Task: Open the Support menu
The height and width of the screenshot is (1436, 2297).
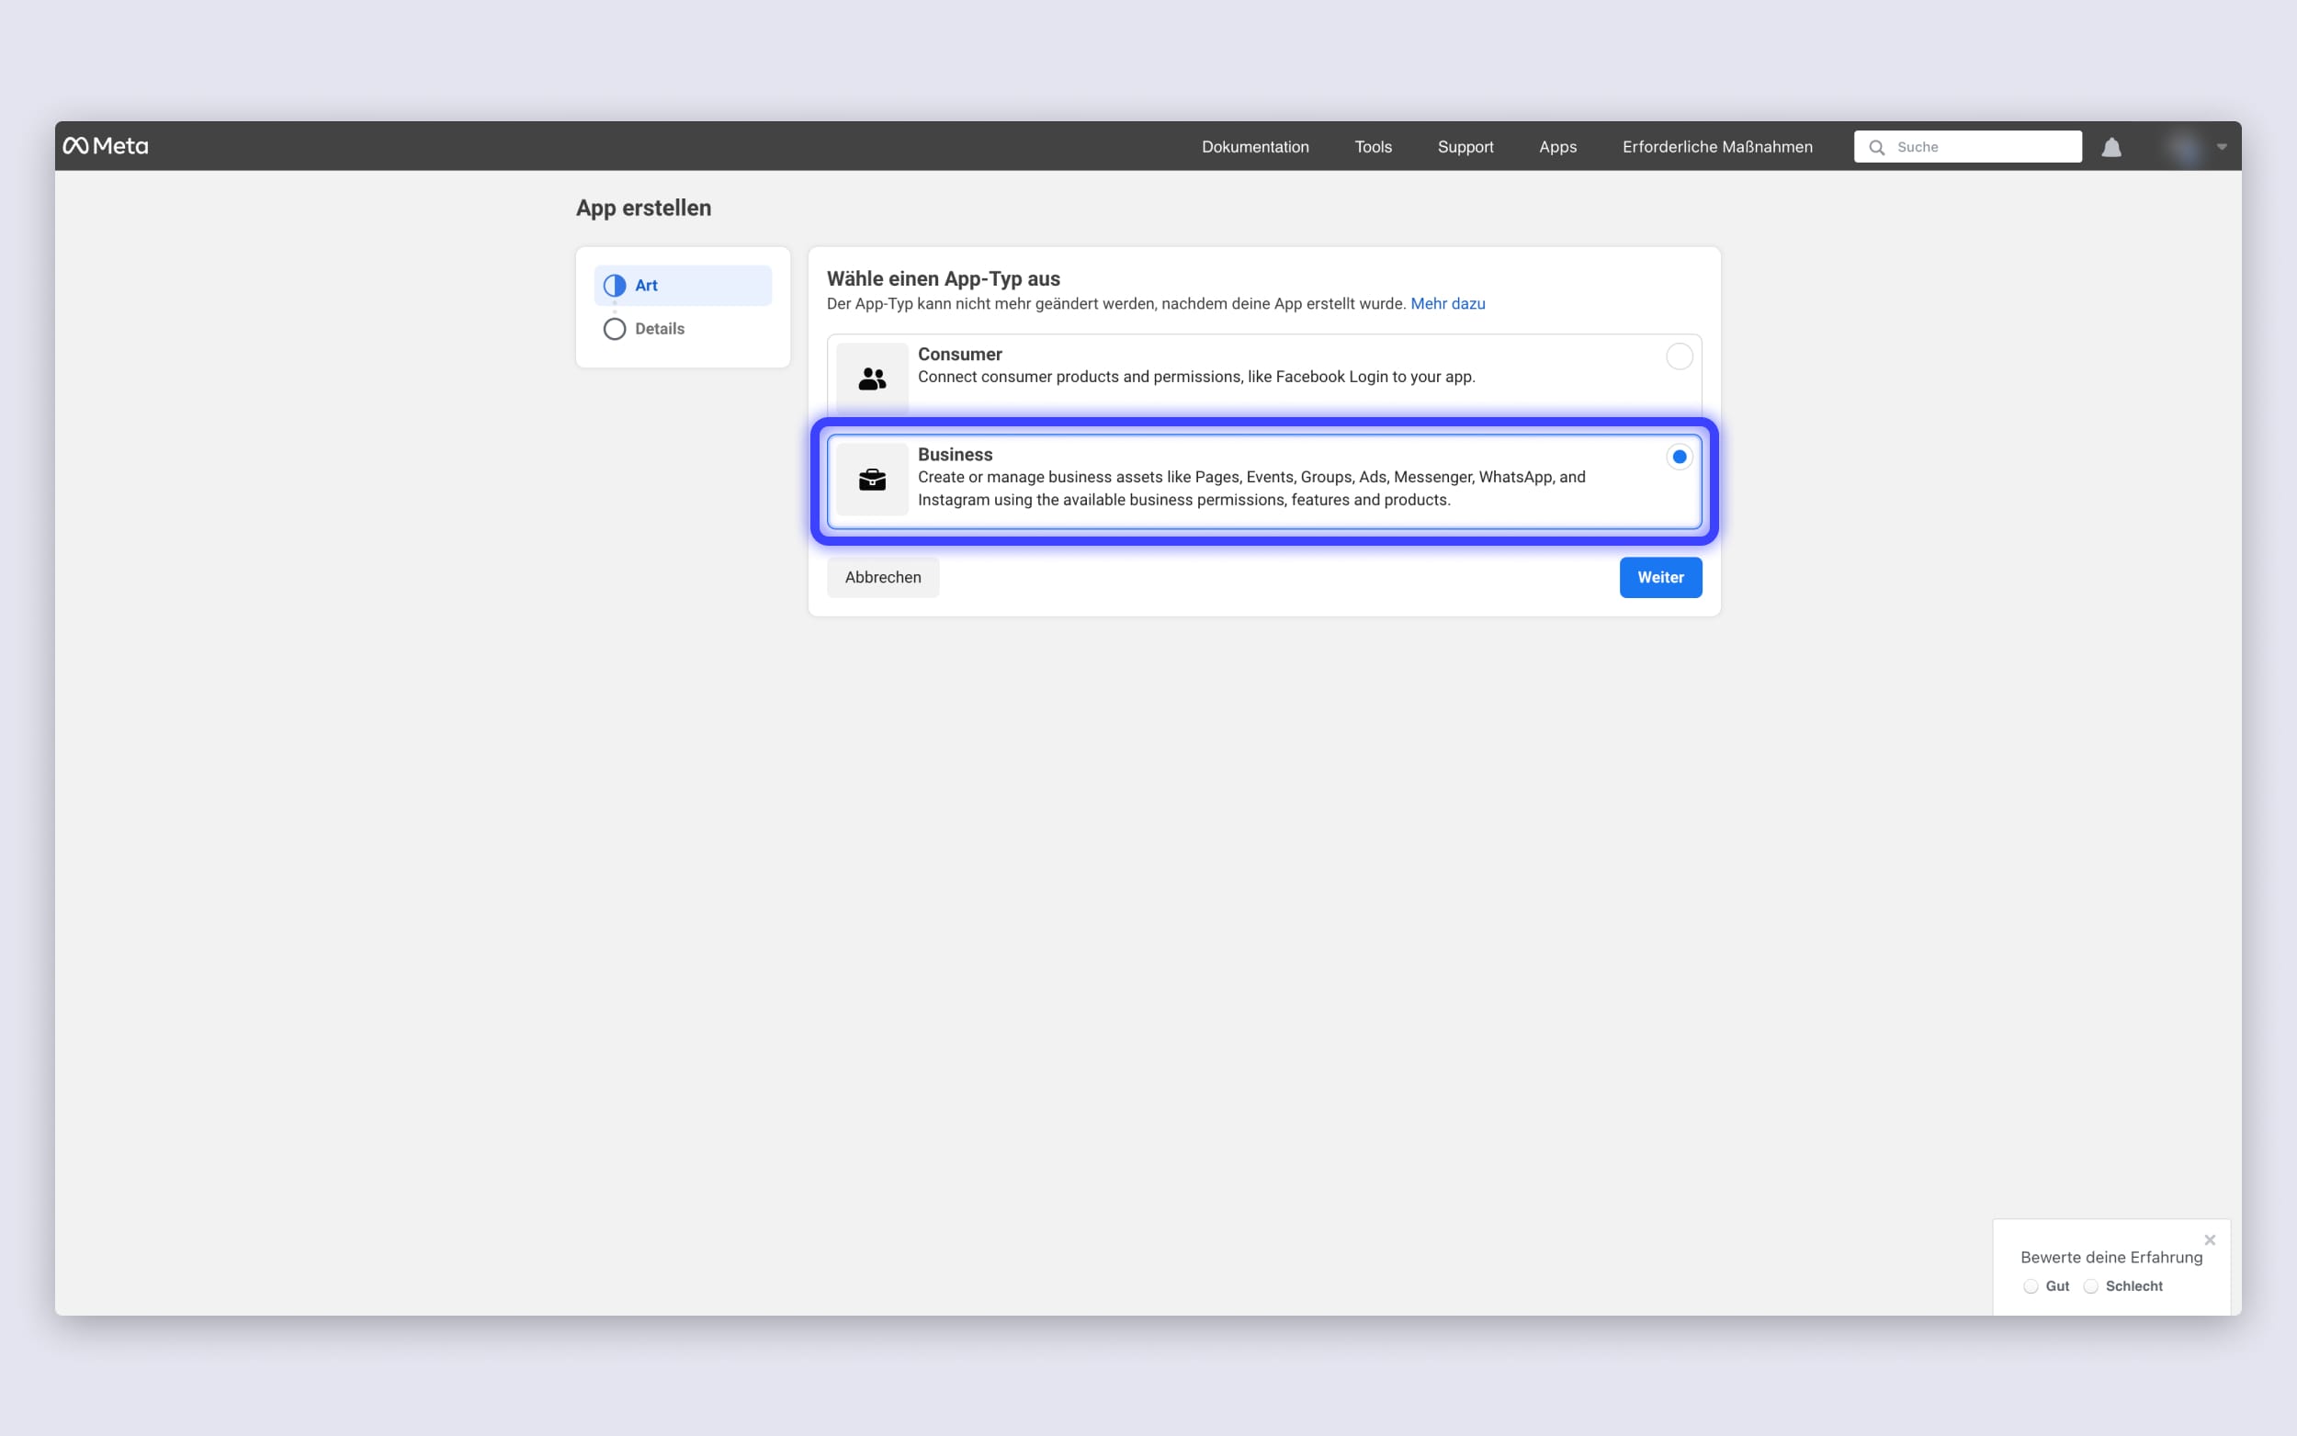Action: tap(1465, 147)
